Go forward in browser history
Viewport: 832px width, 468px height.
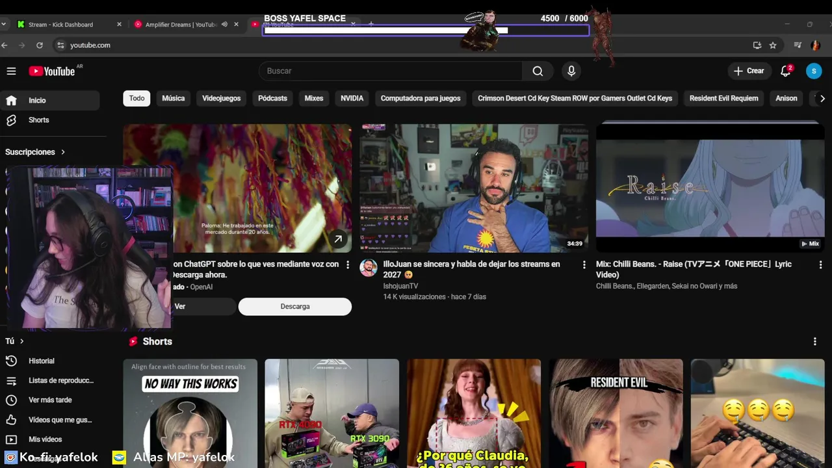[22, 45]
